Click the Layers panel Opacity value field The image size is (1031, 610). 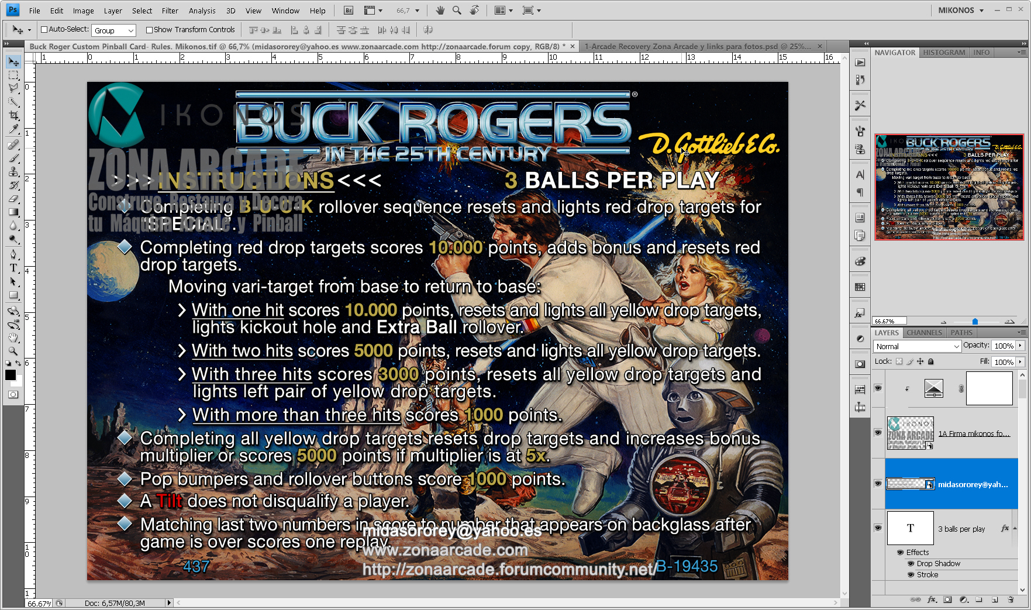(1004, 346)
